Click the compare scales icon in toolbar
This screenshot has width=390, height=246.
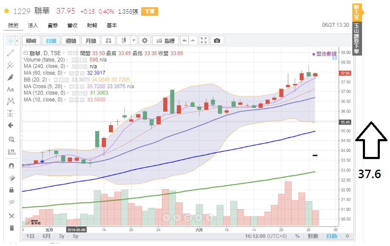tap(109, 41)
